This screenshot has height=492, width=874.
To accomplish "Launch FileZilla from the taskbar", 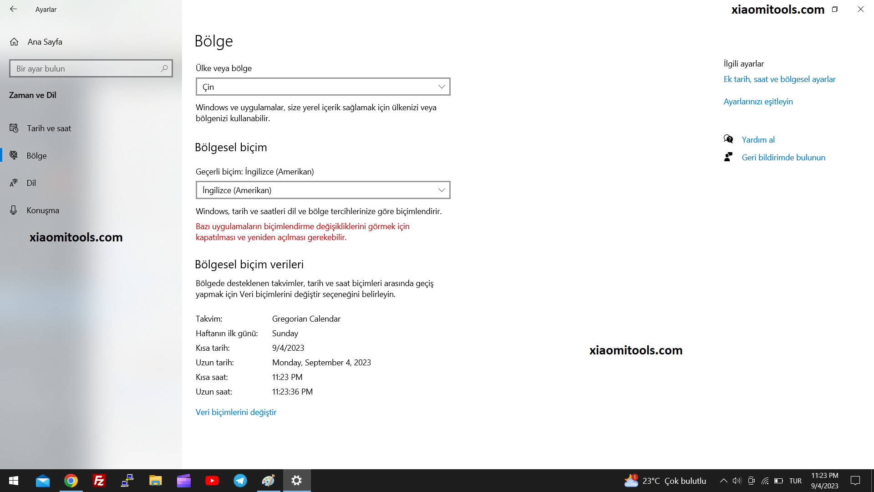I will [99, 481].
